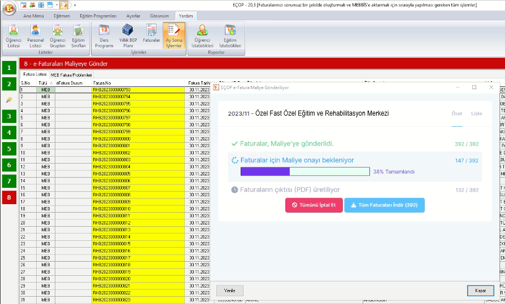Click the 38% Tamamlandı label
Screen dimensions: 505x304
point(394,172)
